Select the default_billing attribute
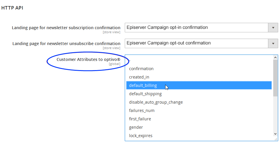The width and height of the screenshot is (279, 142). (x=143, y=85)
